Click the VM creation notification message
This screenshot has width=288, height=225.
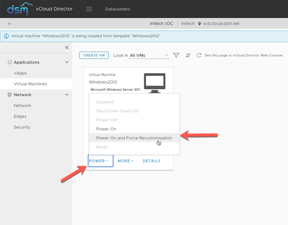click(x=85, y=36)
